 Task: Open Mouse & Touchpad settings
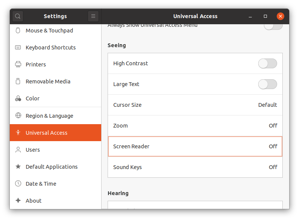(x=55, y=31)
